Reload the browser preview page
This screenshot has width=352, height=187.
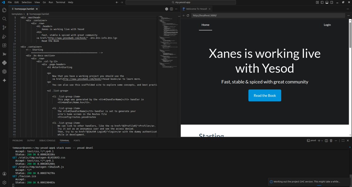pos(188,15)
